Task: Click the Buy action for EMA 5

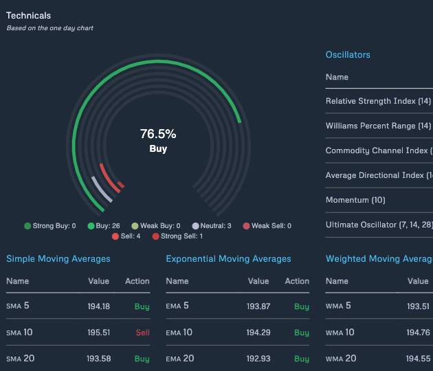Action: point(301,306)
